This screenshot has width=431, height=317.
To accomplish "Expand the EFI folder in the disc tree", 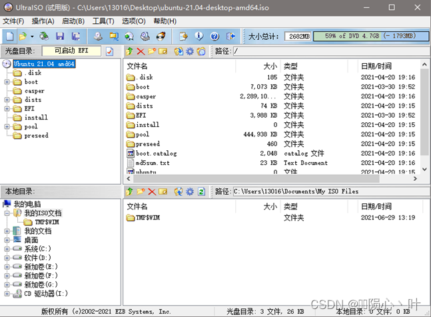I will (x=7, y=109).
